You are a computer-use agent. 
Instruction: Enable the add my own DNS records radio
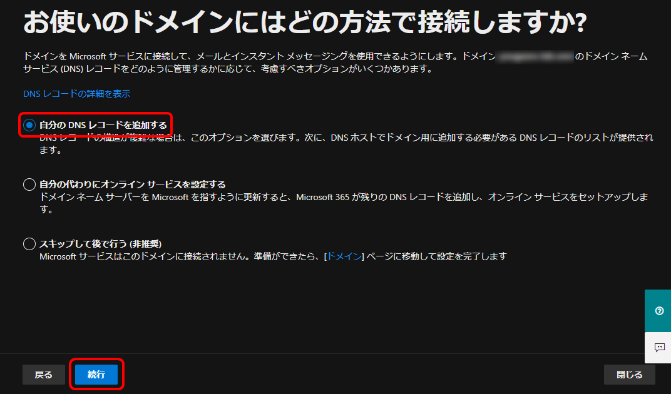point(29,125)
